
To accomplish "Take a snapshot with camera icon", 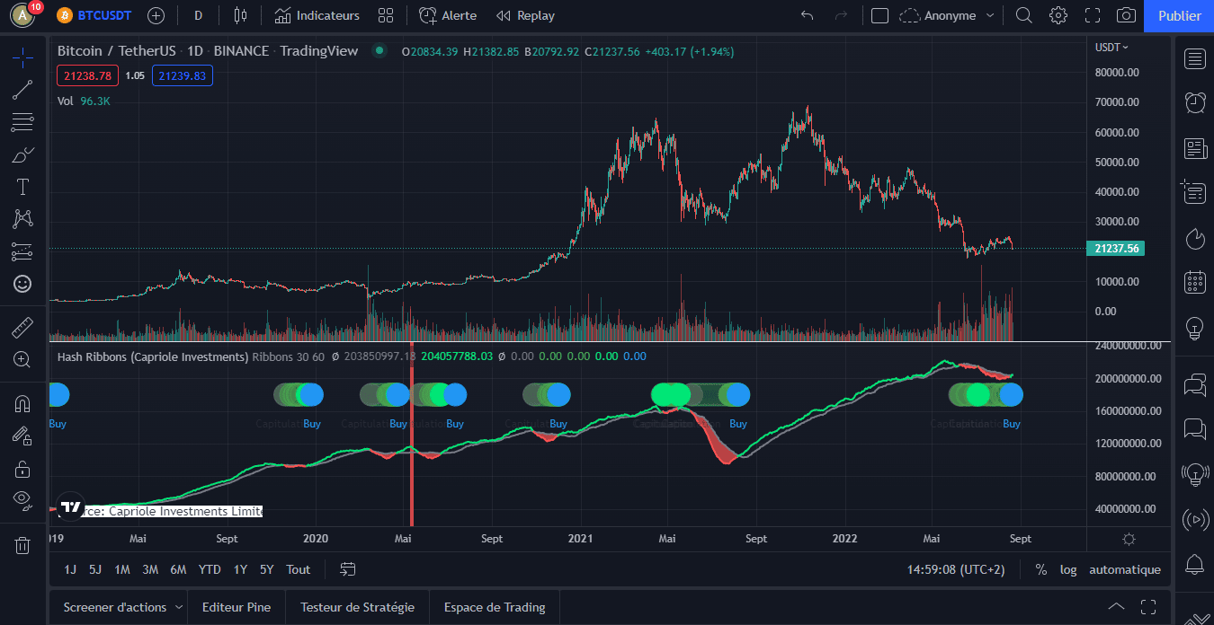I will 1126,15.
